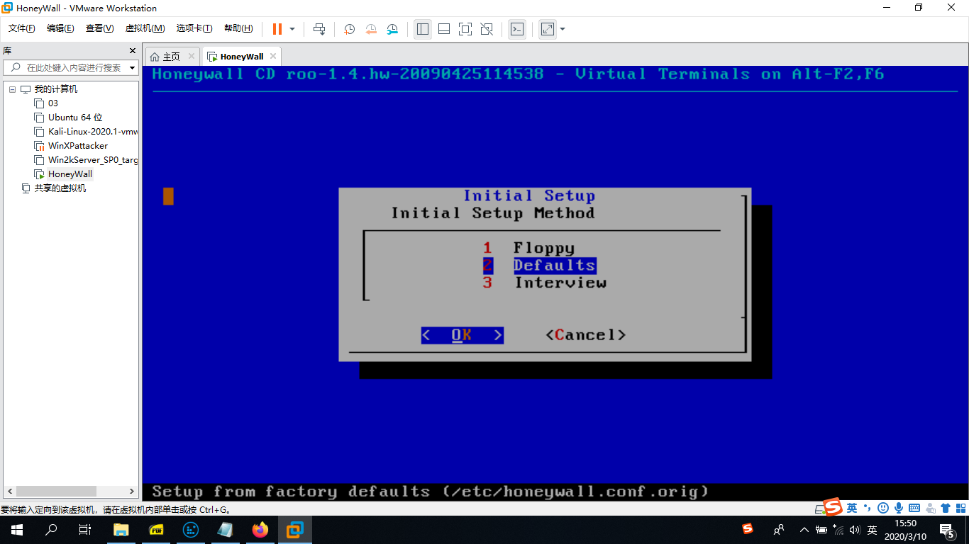Open the 文件(F) menu
This screenshot has height=544, width=969.
(22, 28)
